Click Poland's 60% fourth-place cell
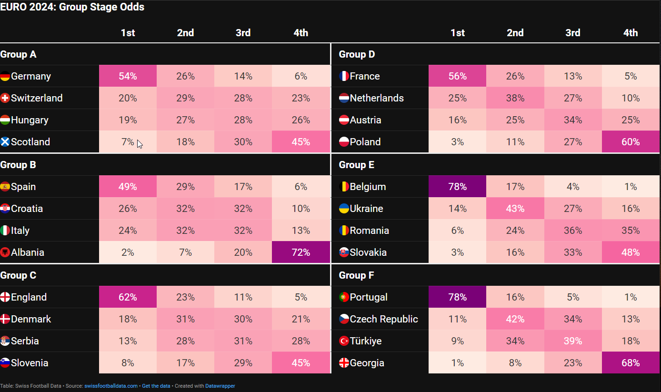 (x=631, y=142)
